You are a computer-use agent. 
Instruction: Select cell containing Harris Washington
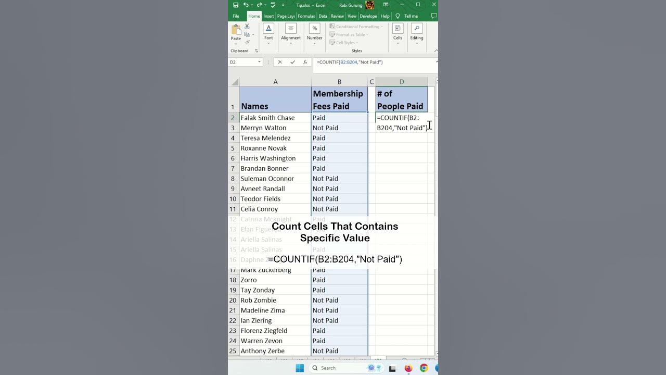(x=275, y=158)
